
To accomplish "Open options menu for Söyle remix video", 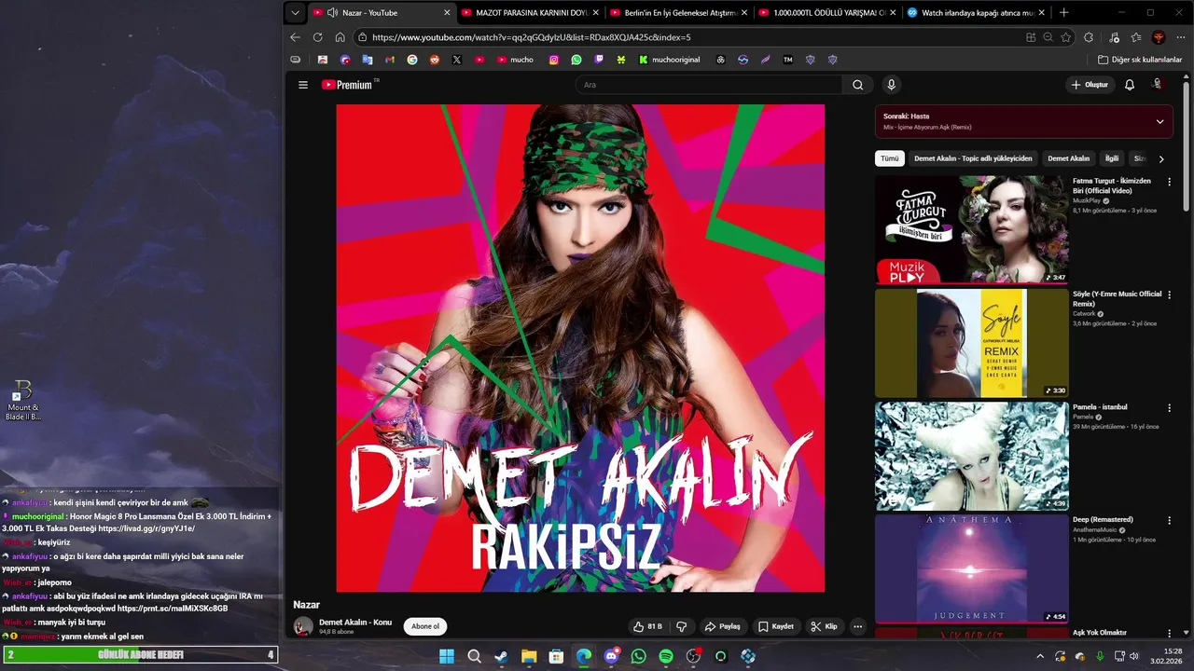I will pyautogui.click(x=1169, y=294).
